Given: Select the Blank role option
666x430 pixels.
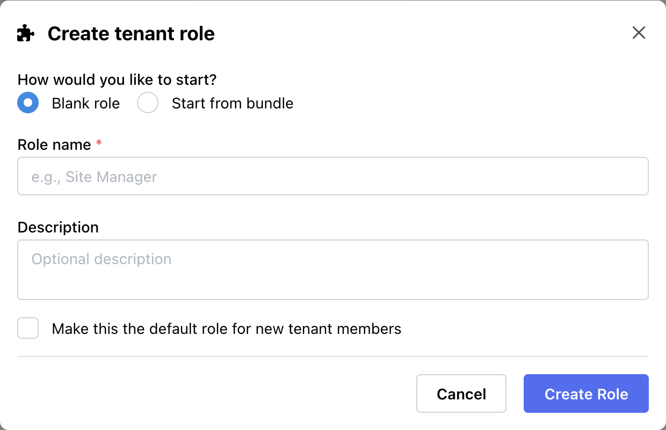Looking at the screenshot, I should [x=28, y=103].
